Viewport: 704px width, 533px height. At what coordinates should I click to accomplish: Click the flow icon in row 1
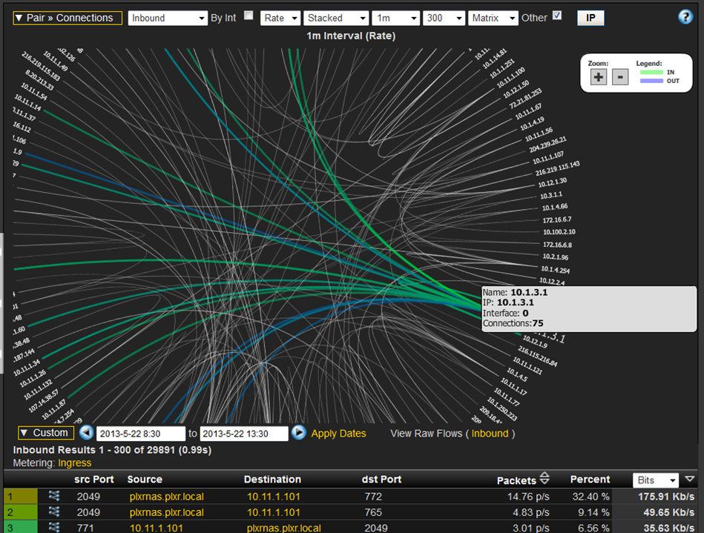click(x=54, y=496)
